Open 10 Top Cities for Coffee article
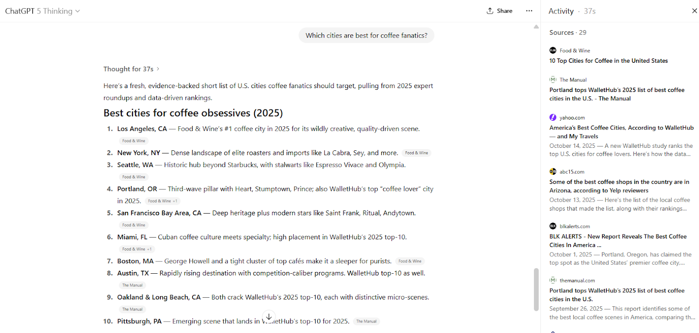699x333 pixels. click(x=608, y=61)
